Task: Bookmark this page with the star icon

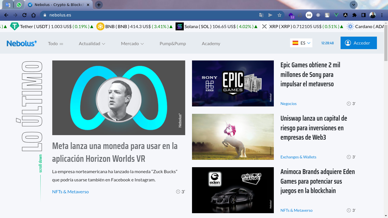Action: tap(279, 15)
